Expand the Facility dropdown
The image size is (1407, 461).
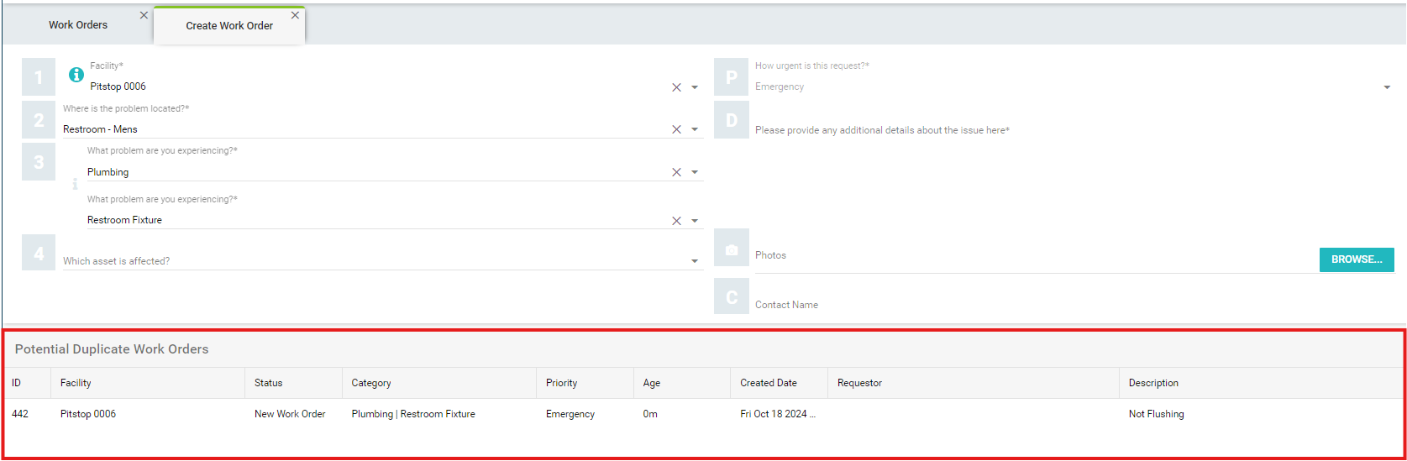point(695,87)
